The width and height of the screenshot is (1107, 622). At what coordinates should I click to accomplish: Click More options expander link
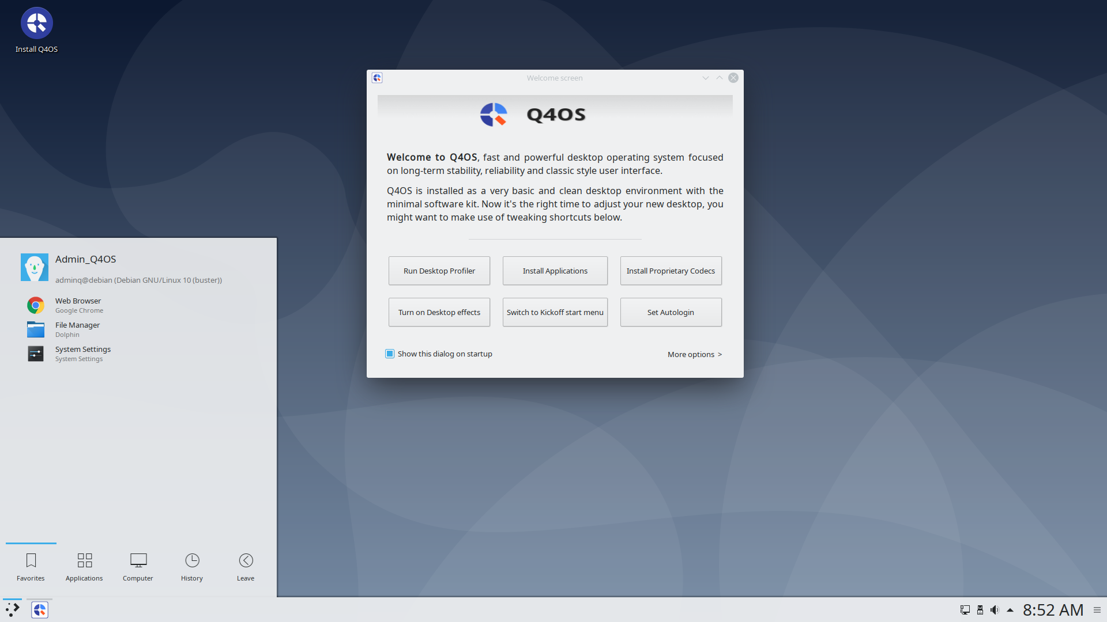[694, 354]
